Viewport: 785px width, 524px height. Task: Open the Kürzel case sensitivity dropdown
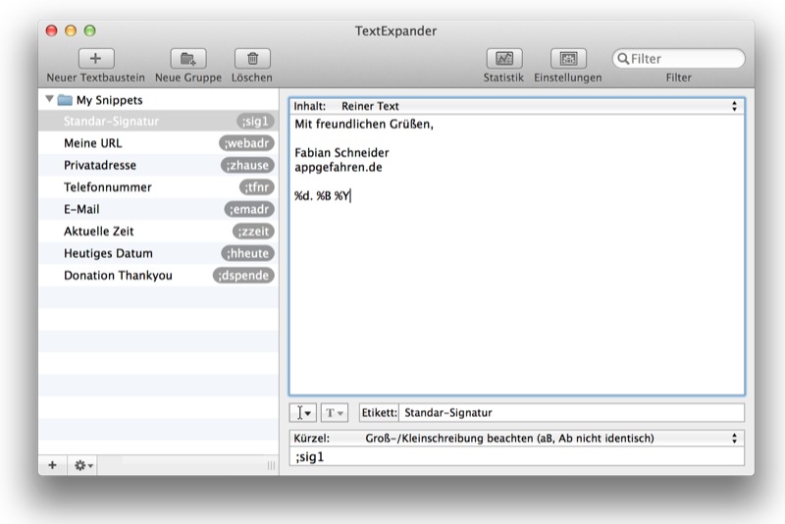click(516, 438)
